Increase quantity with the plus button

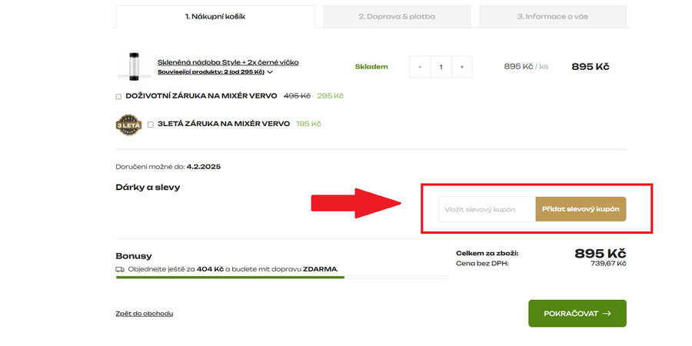(461, 67)
